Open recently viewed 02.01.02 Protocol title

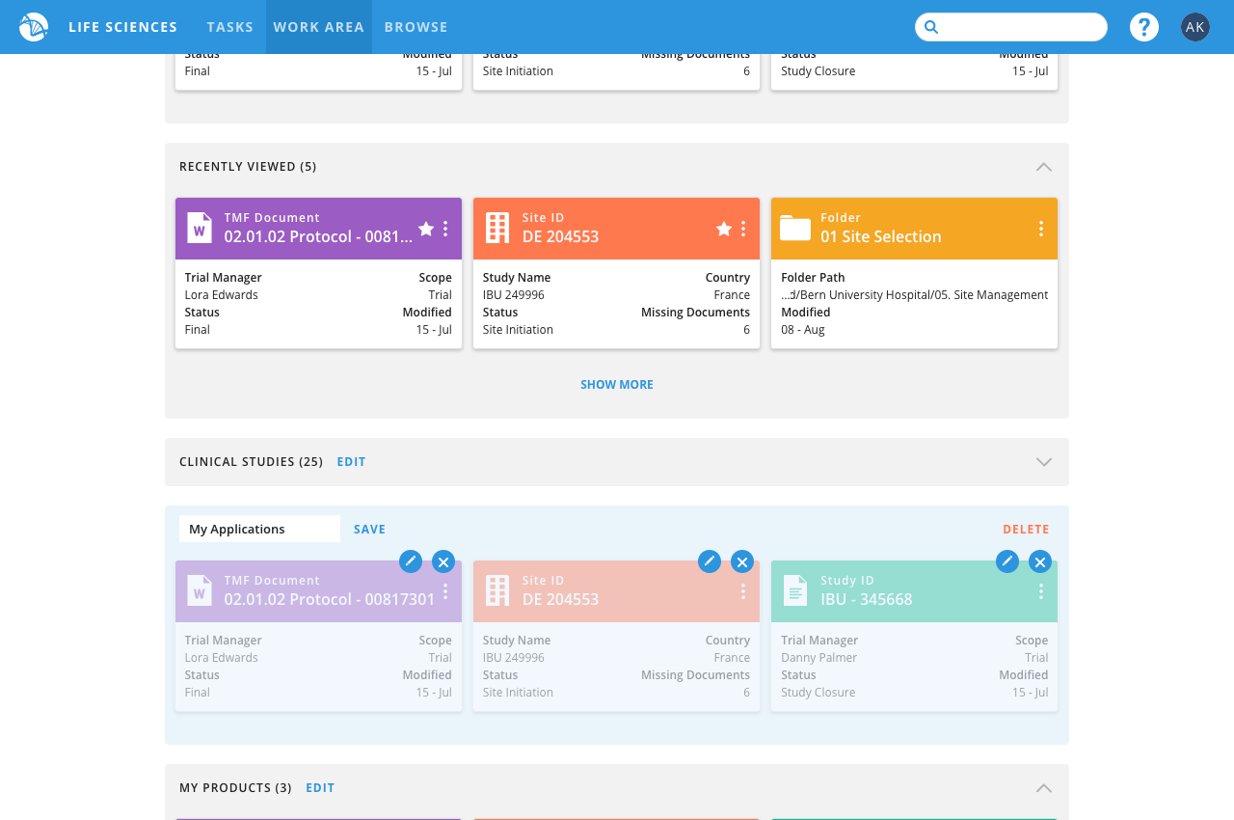click(319, 236)
